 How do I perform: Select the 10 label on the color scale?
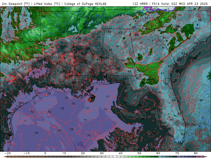[x=64, y=153]
